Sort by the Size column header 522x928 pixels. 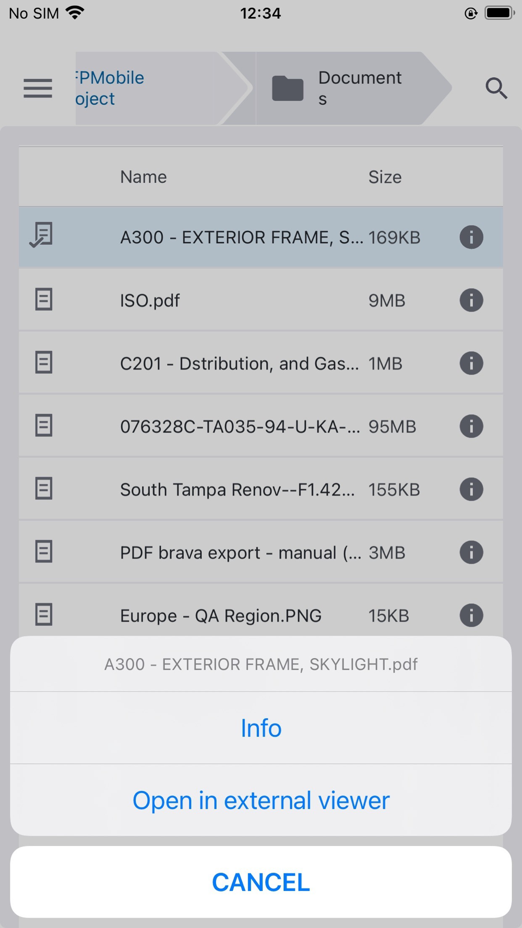pos(385,177)
